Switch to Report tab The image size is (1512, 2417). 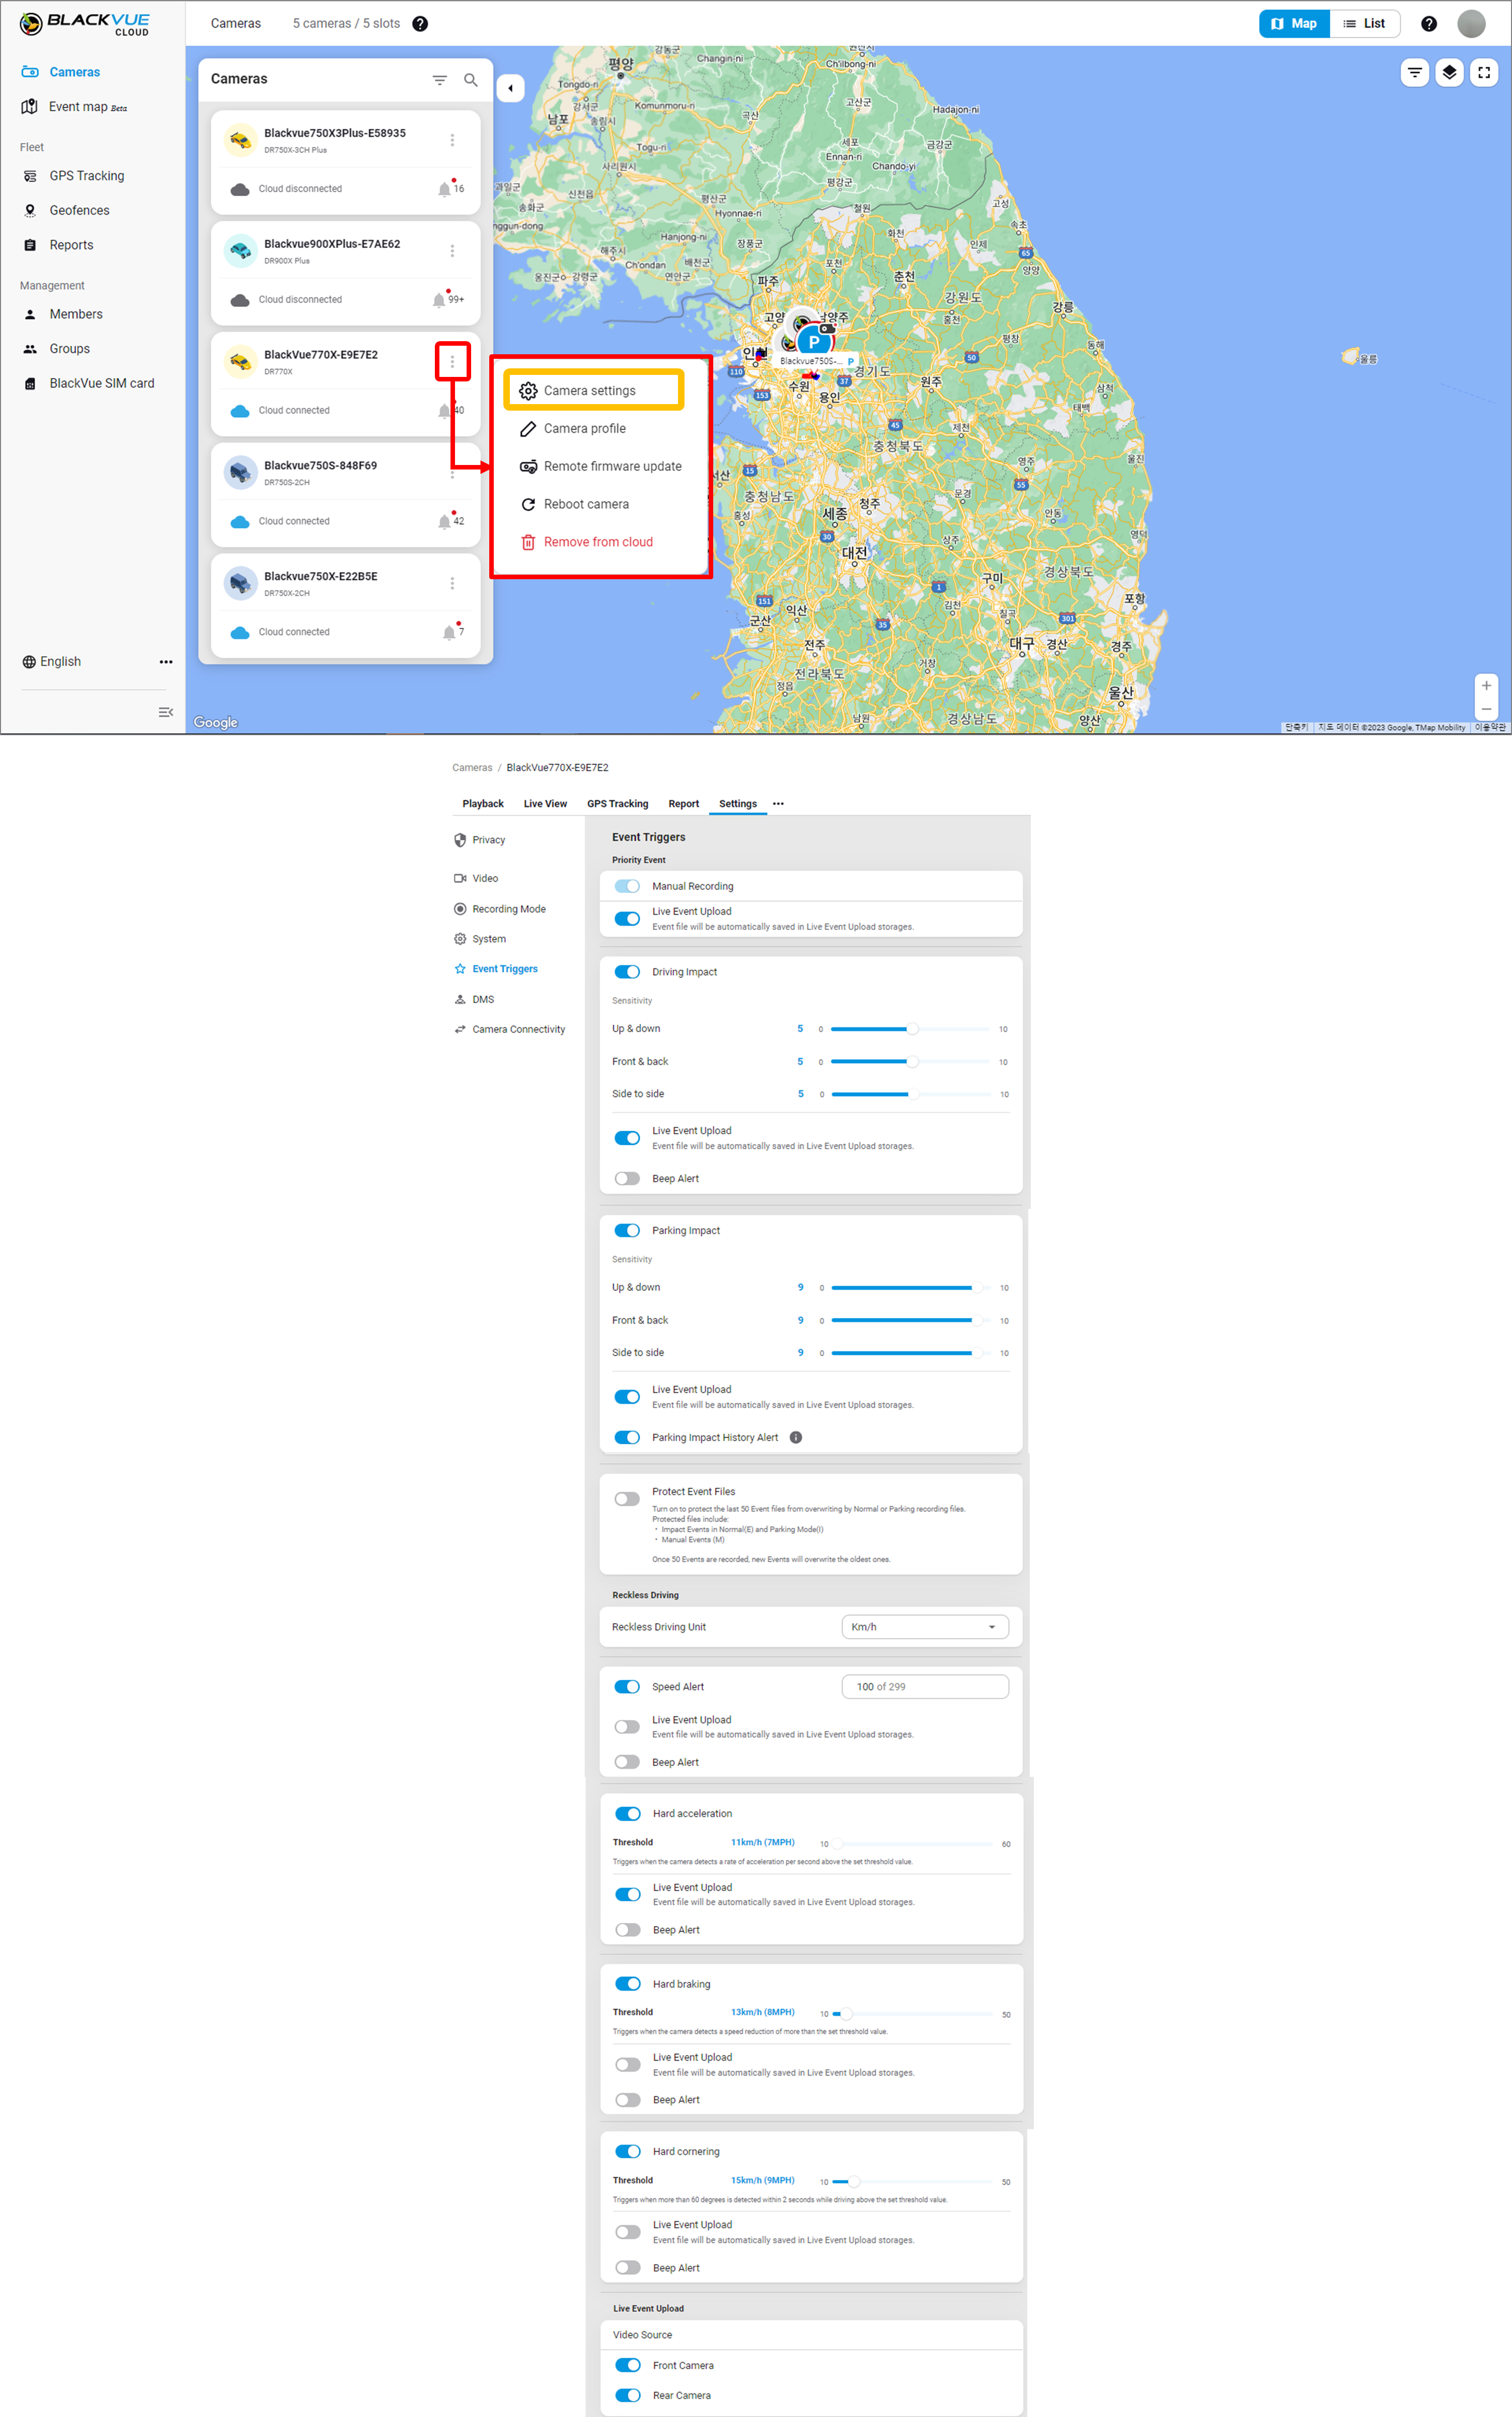[x=684, y=804]
